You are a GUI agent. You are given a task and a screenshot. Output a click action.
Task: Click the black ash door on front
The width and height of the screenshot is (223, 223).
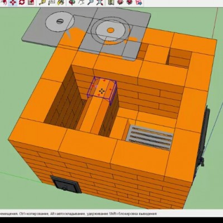pyautogui.click(x=66, y=185)
